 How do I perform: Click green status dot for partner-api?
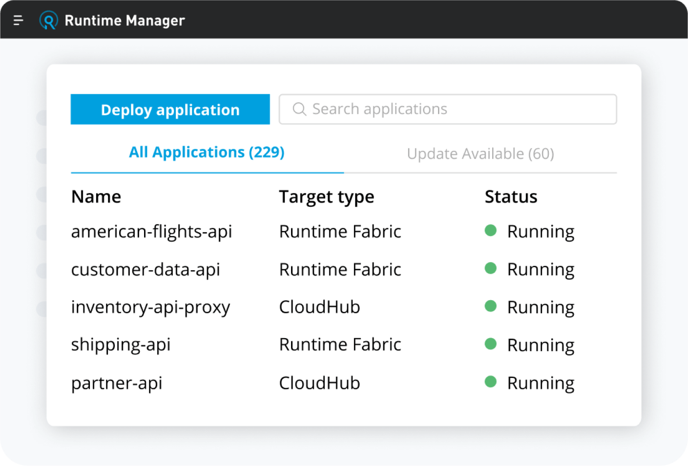click(x=490, y=382)
